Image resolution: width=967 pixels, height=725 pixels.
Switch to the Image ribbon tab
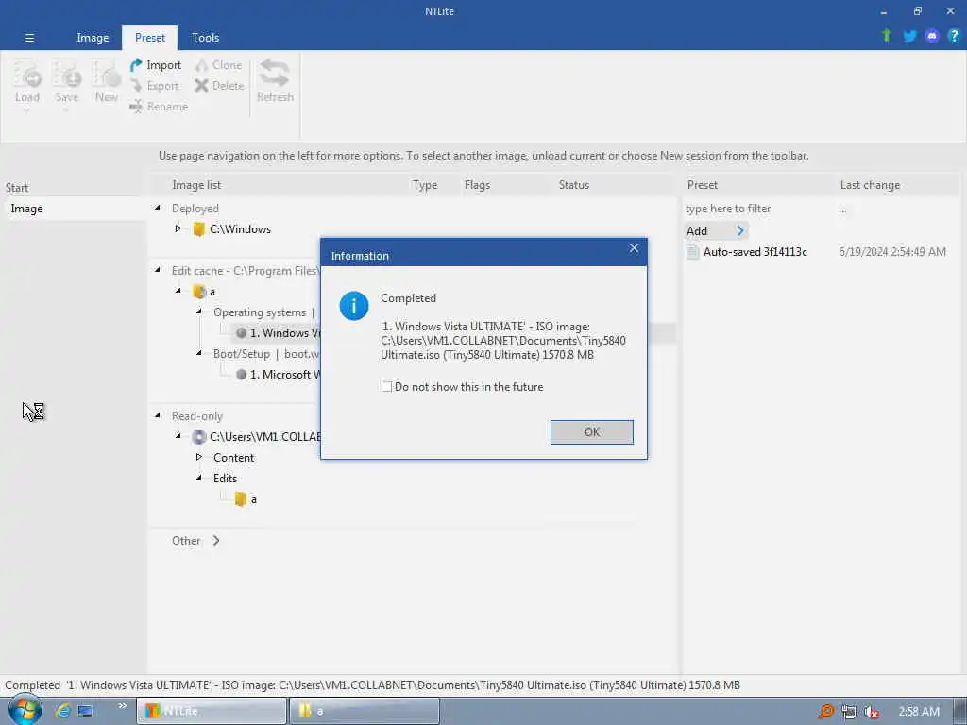point(93,38)
